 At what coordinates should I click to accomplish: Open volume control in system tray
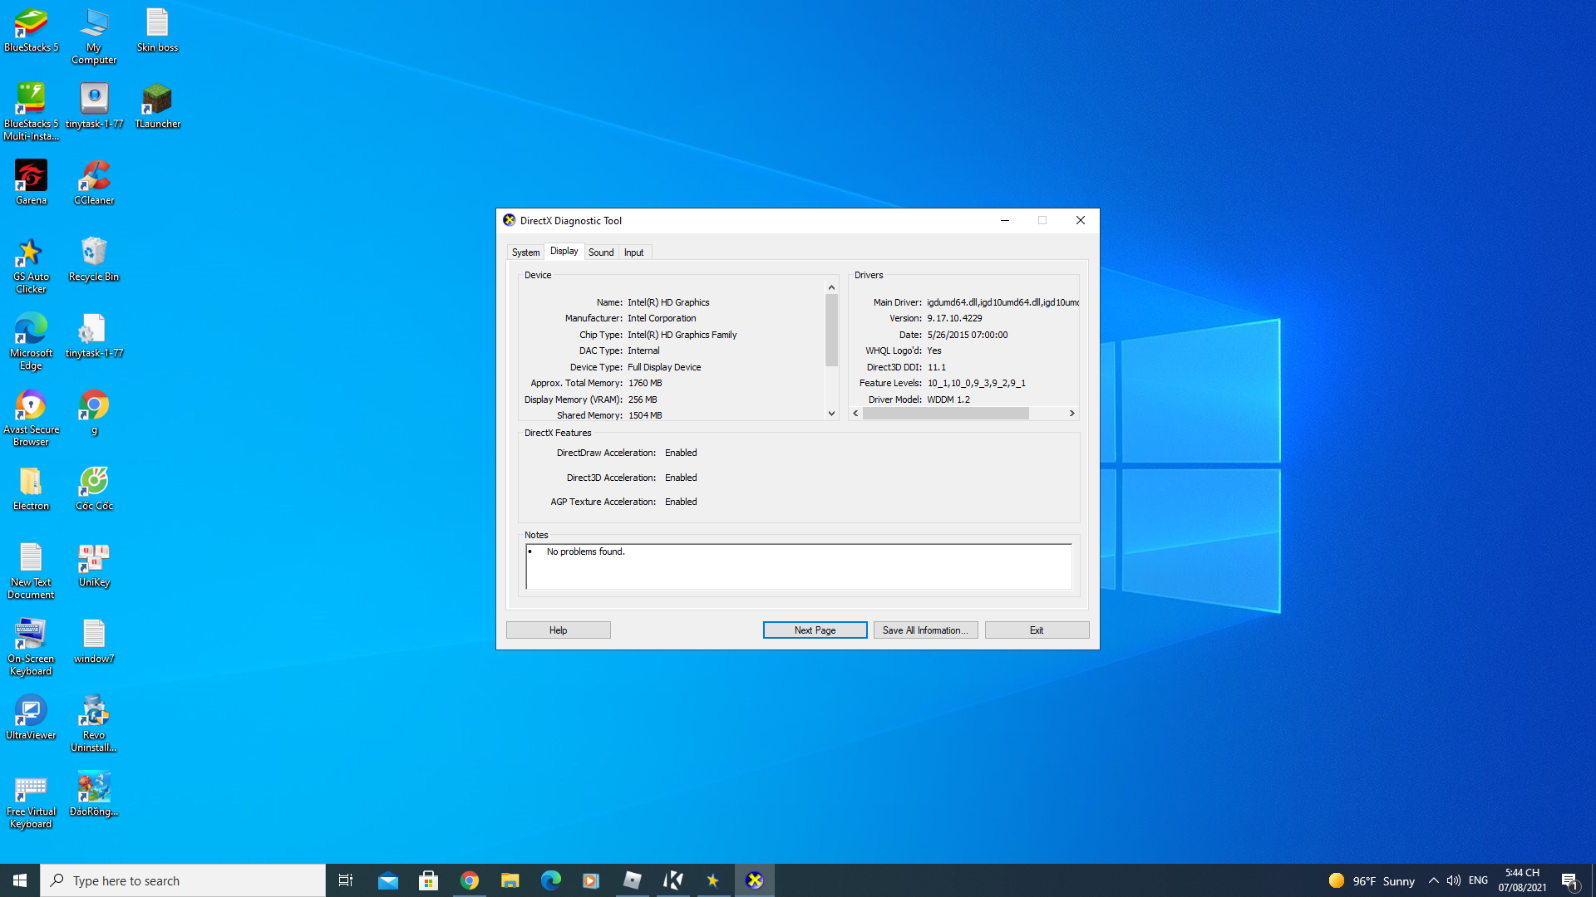[1453, 880]
